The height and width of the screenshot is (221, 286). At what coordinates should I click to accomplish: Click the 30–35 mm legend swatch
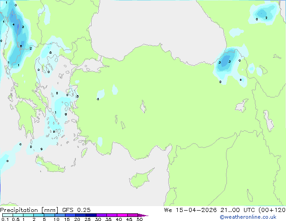click(101, 215)
